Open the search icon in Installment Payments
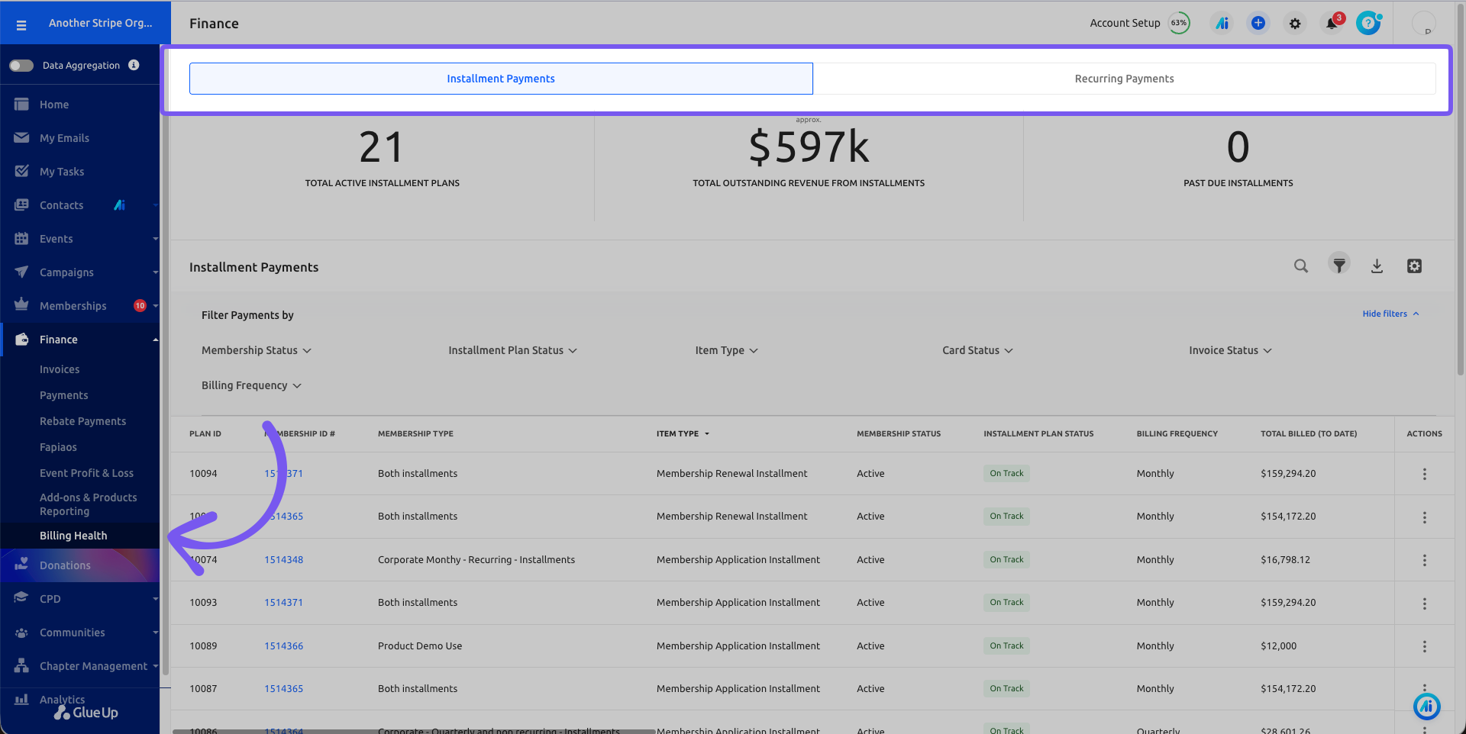The image size is (1466, 734). click(1301, 266)
